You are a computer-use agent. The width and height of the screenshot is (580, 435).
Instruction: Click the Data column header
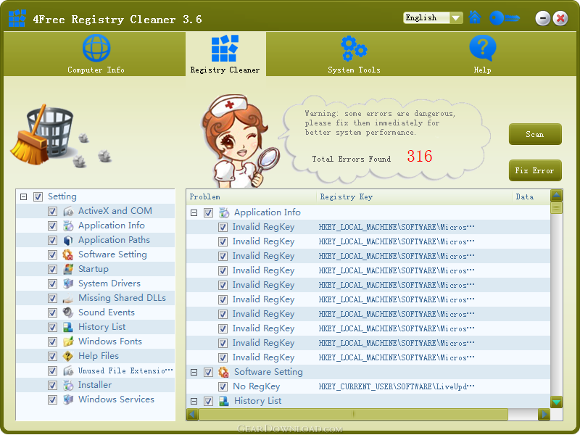[531, 196]
